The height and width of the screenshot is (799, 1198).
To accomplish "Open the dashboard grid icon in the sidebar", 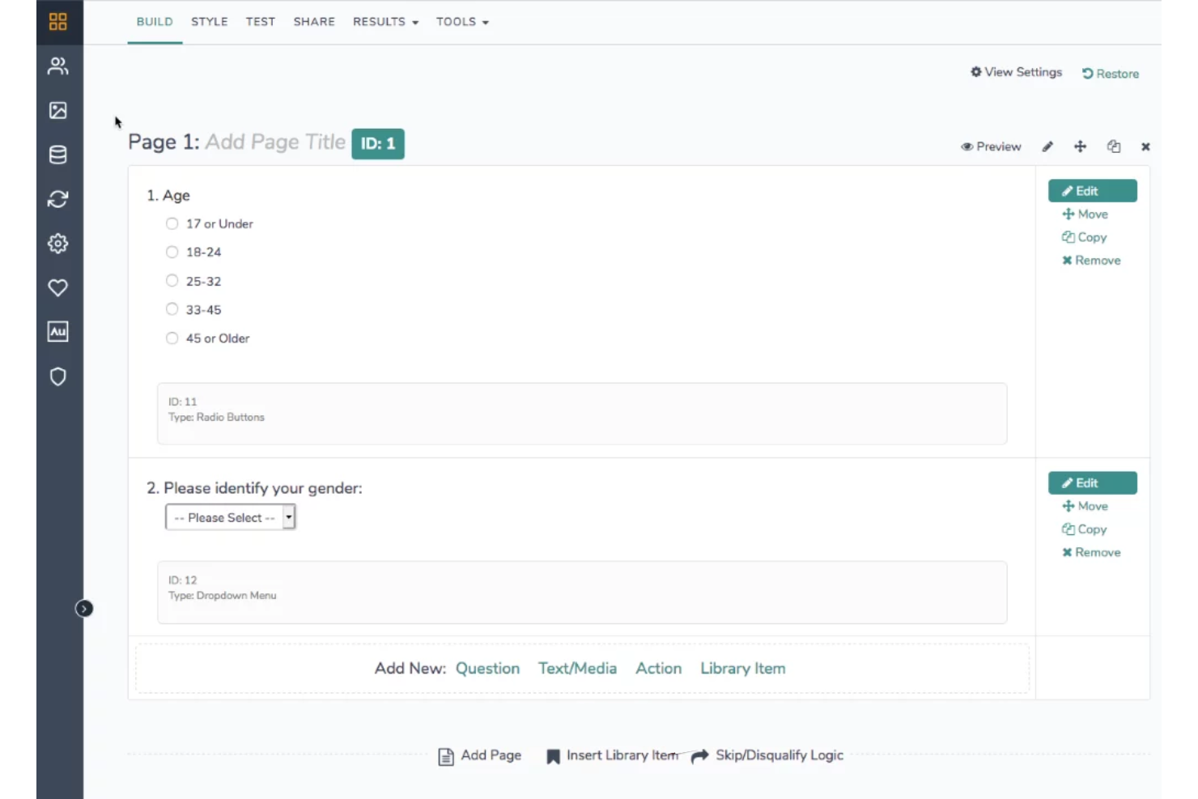I will tap(57, 22).
